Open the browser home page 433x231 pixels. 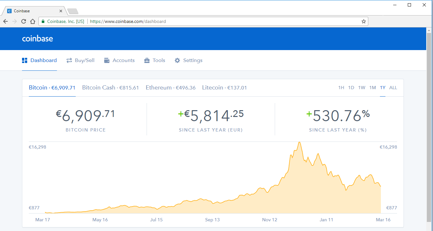click(33, 21)
